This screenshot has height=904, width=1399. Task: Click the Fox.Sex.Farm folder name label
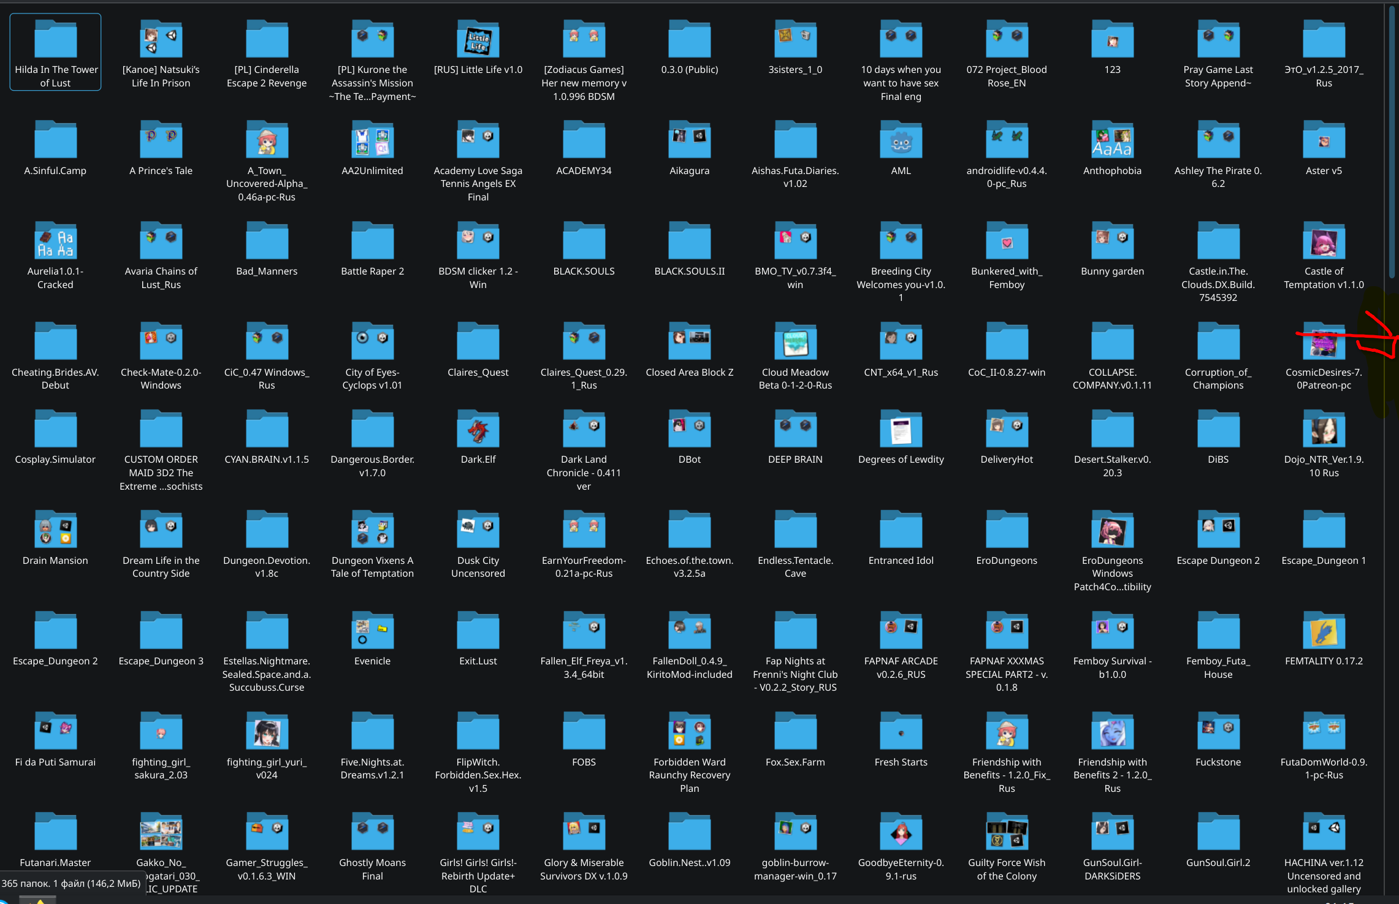point(795,762)
